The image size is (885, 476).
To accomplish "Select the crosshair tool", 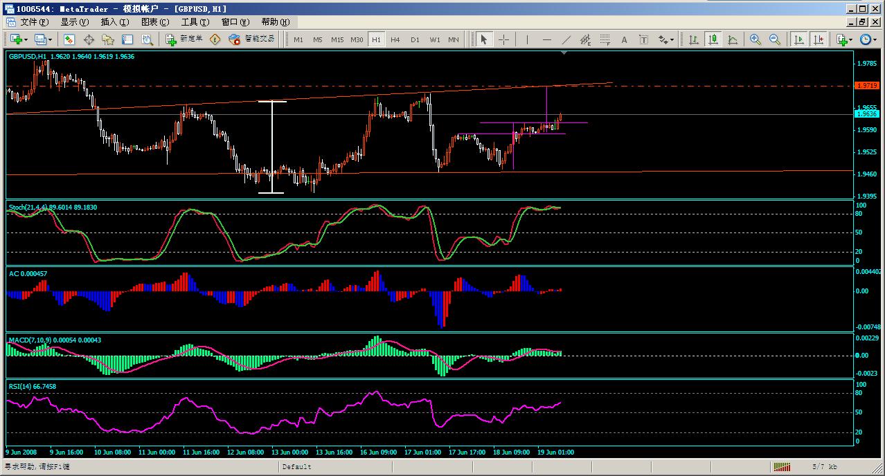I will (504, 39).
